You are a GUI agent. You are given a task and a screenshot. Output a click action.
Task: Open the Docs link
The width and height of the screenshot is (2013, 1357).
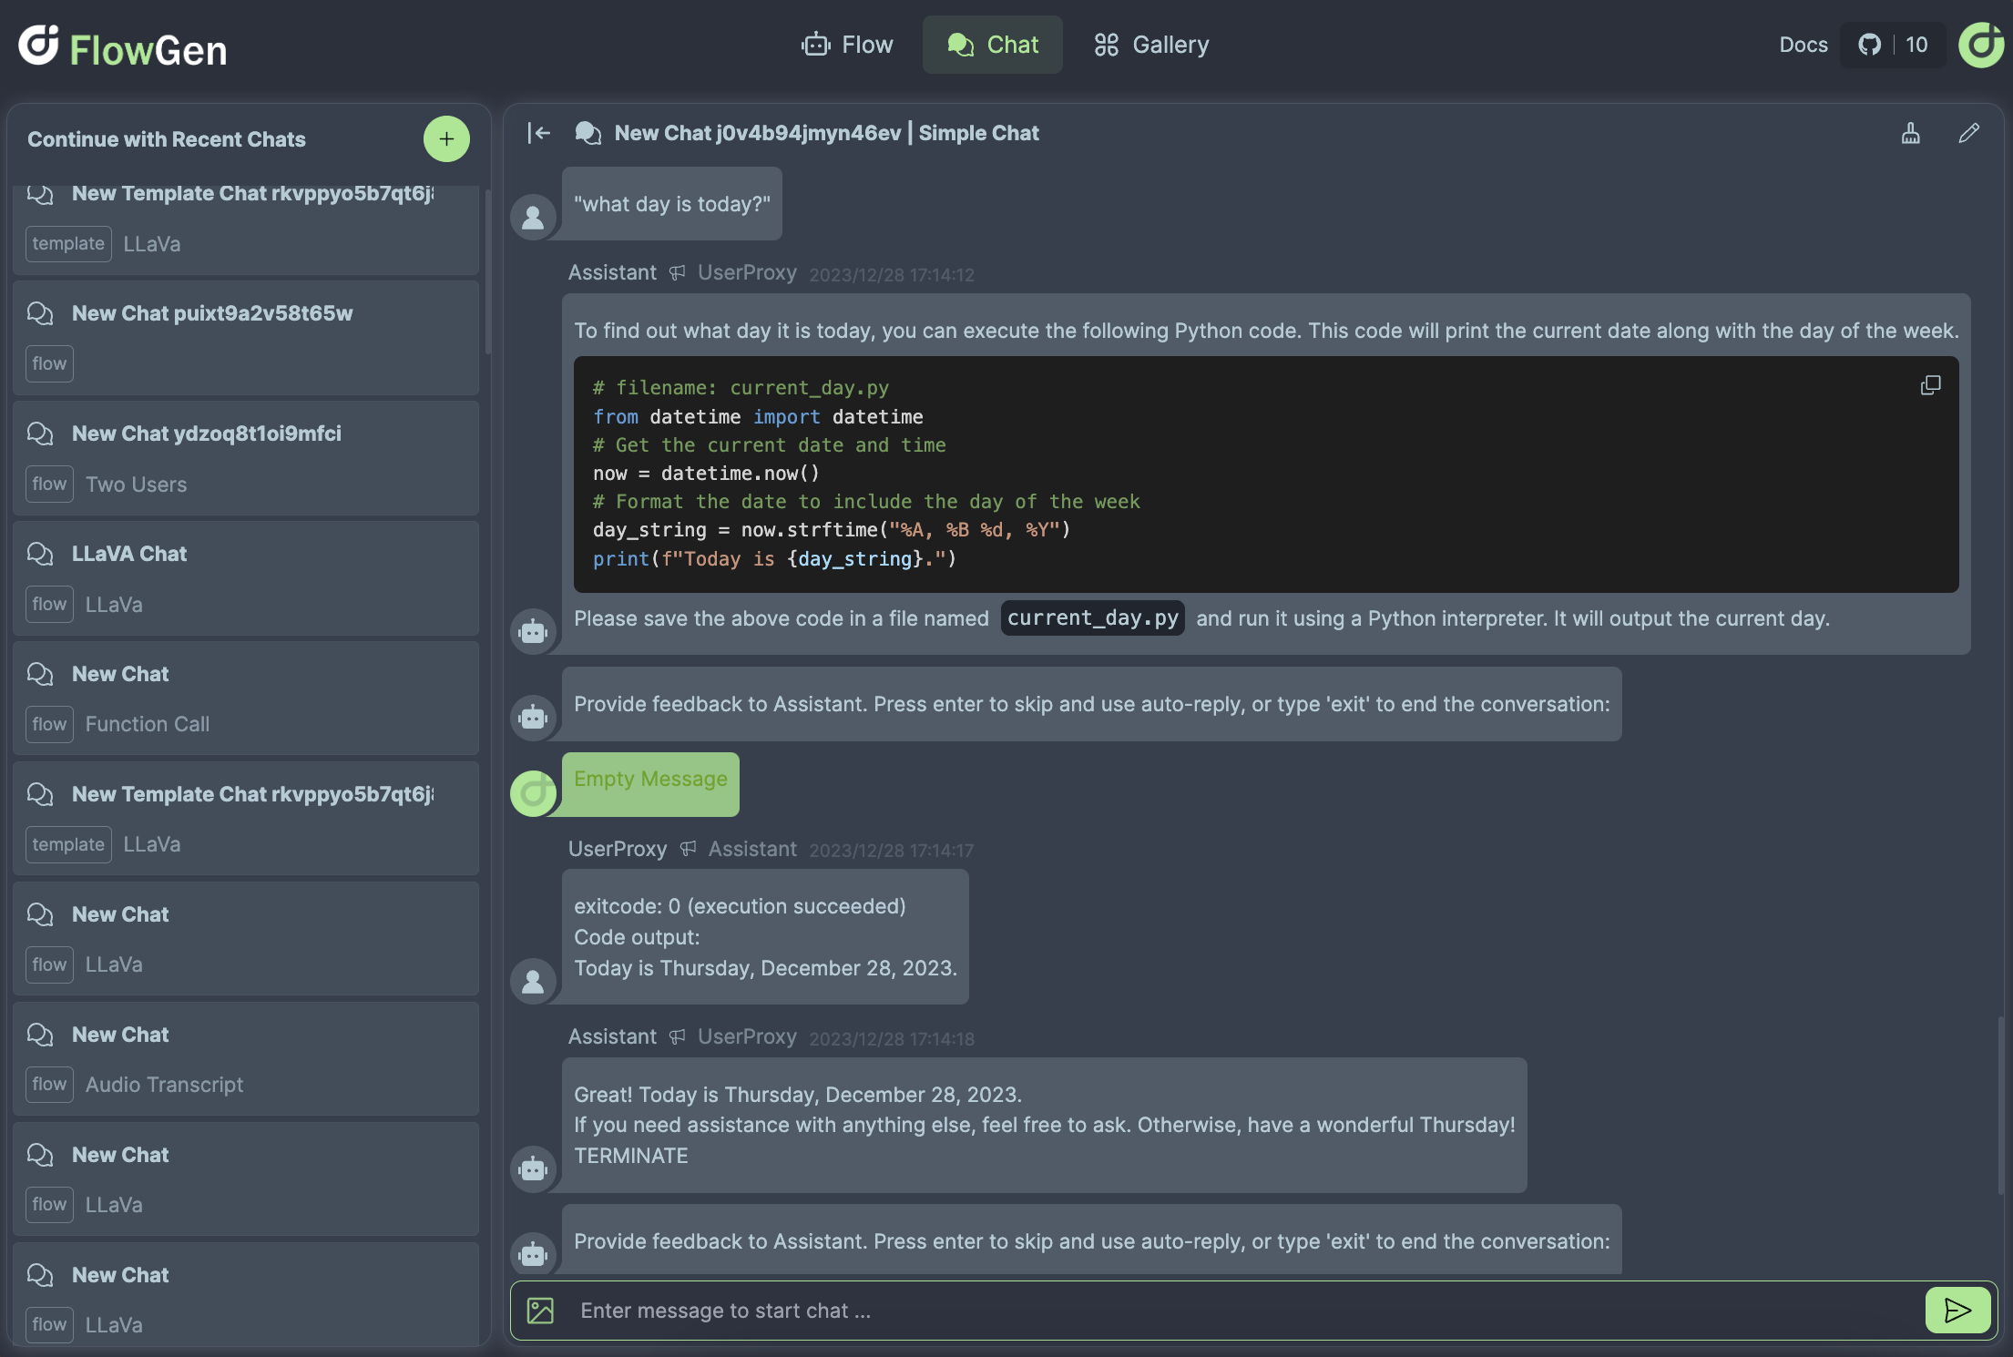coord(1804,45)
